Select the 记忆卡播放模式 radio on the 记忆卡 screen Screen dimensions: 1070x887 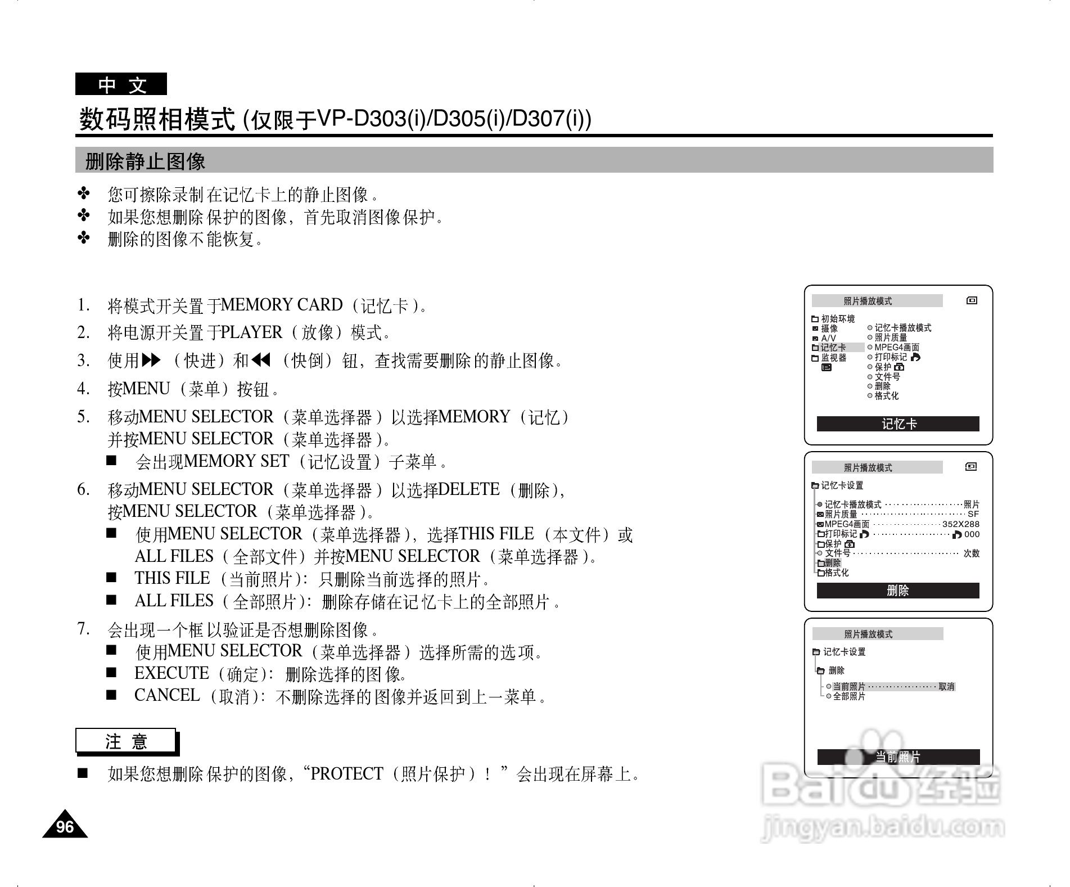pyautogui.click(x=870, y=328)
